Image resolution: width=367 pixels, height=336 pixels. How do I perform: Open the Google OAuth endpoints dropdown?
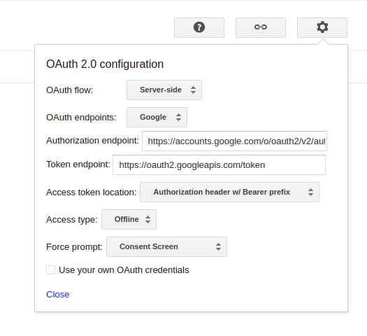coord(157,117)
